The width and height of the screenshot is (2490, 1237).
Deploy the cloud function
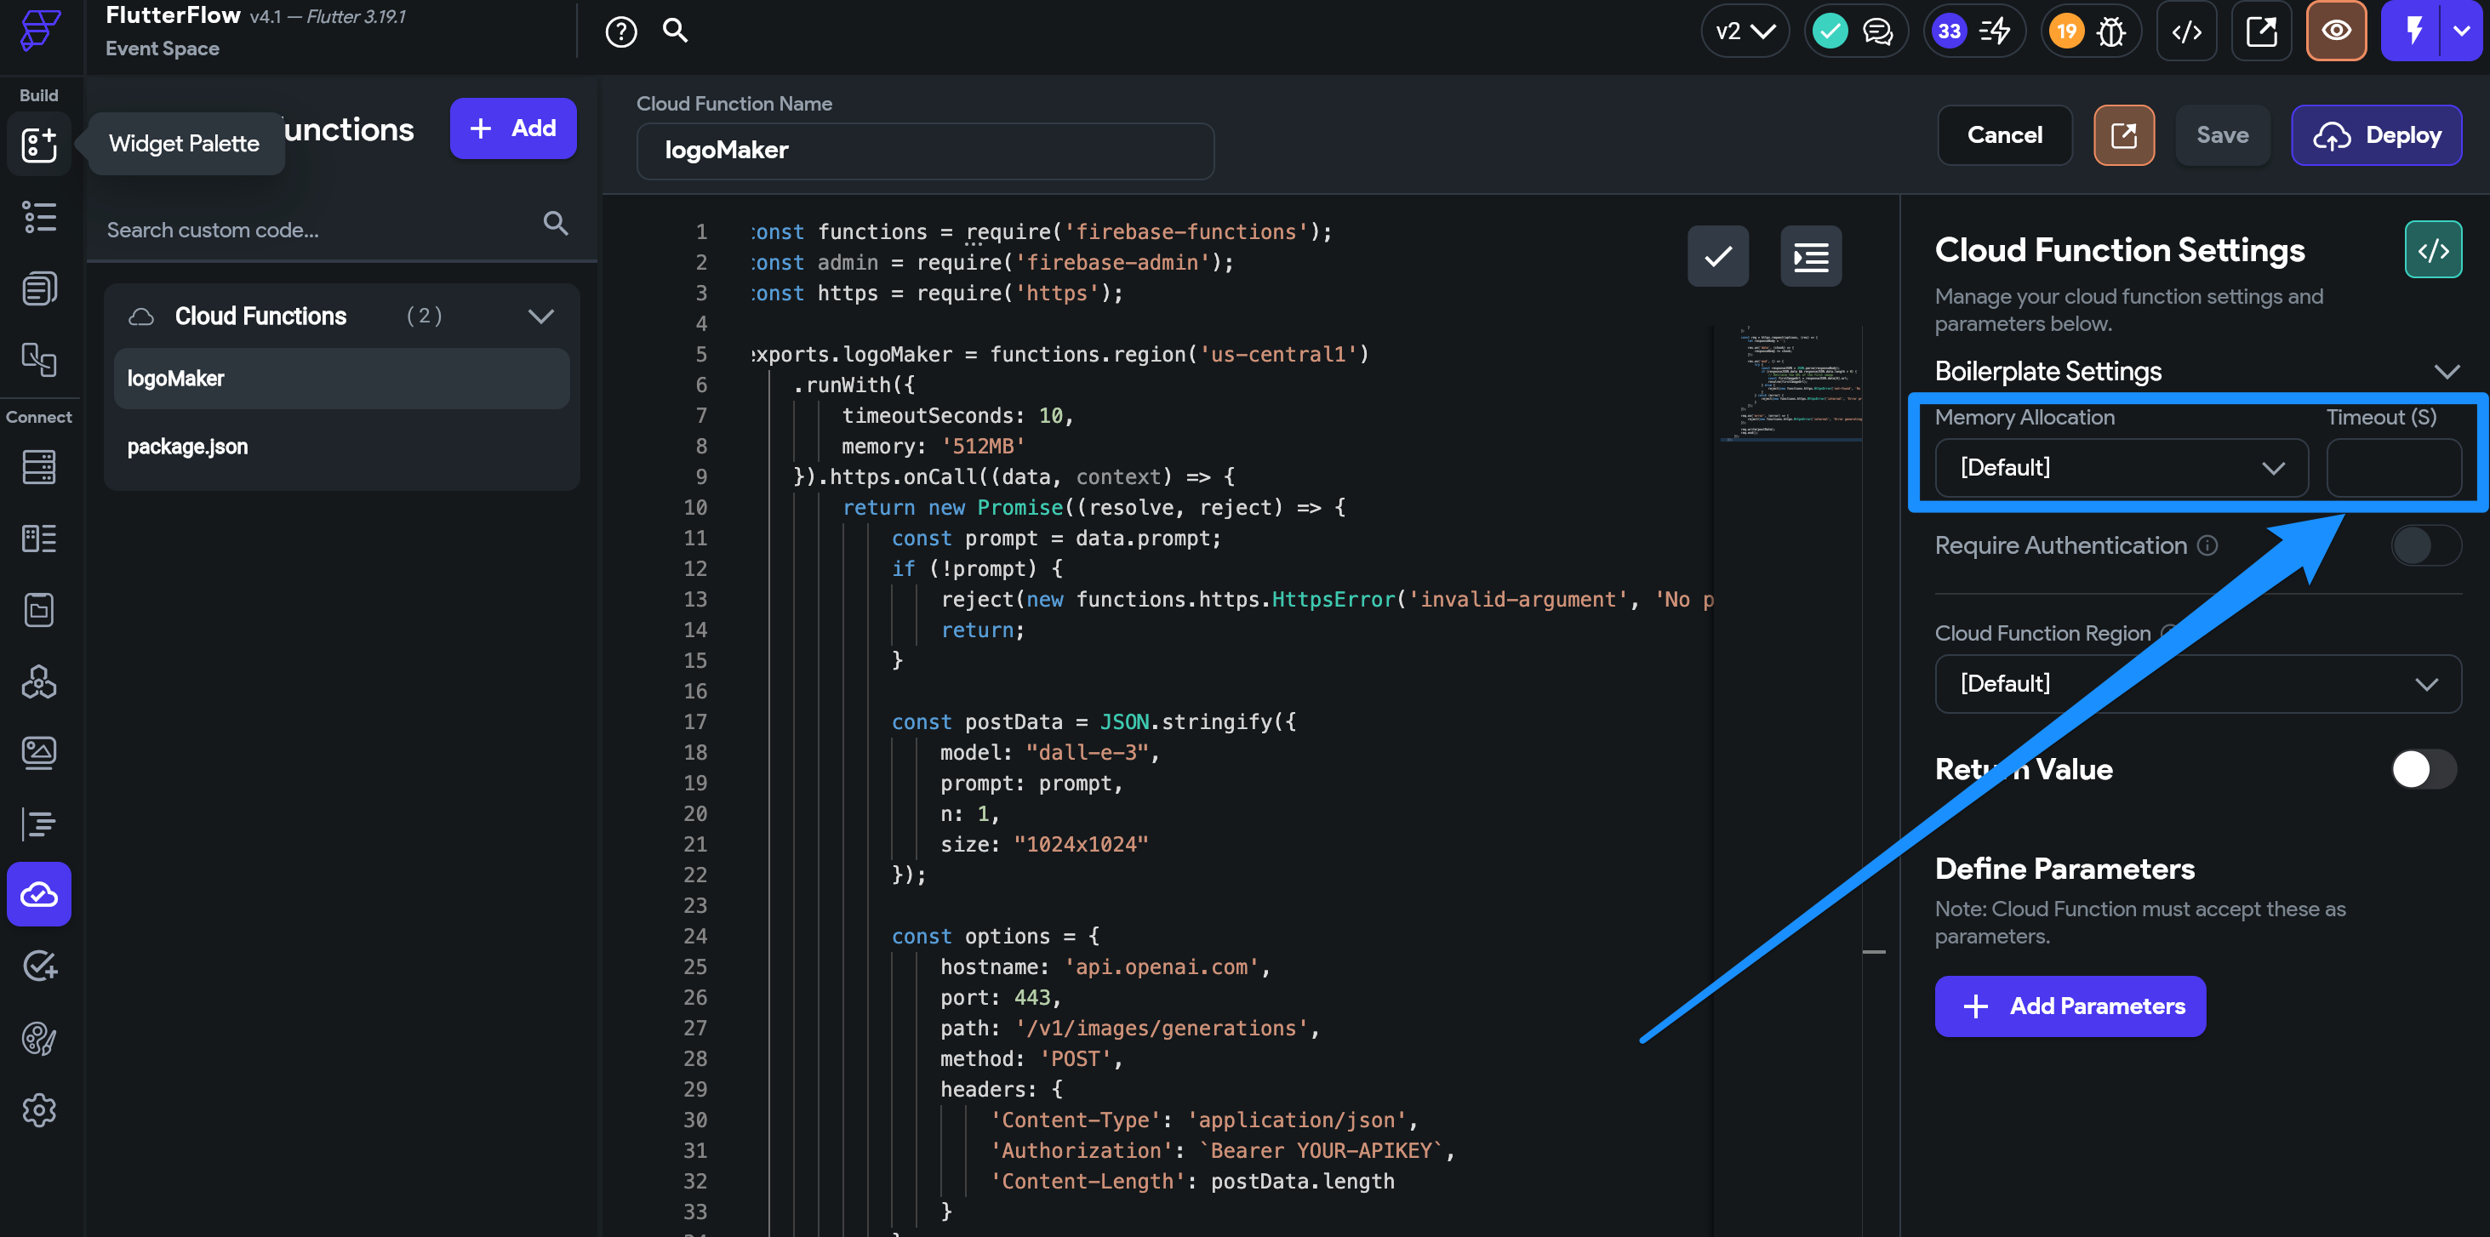coord(2376,135)
